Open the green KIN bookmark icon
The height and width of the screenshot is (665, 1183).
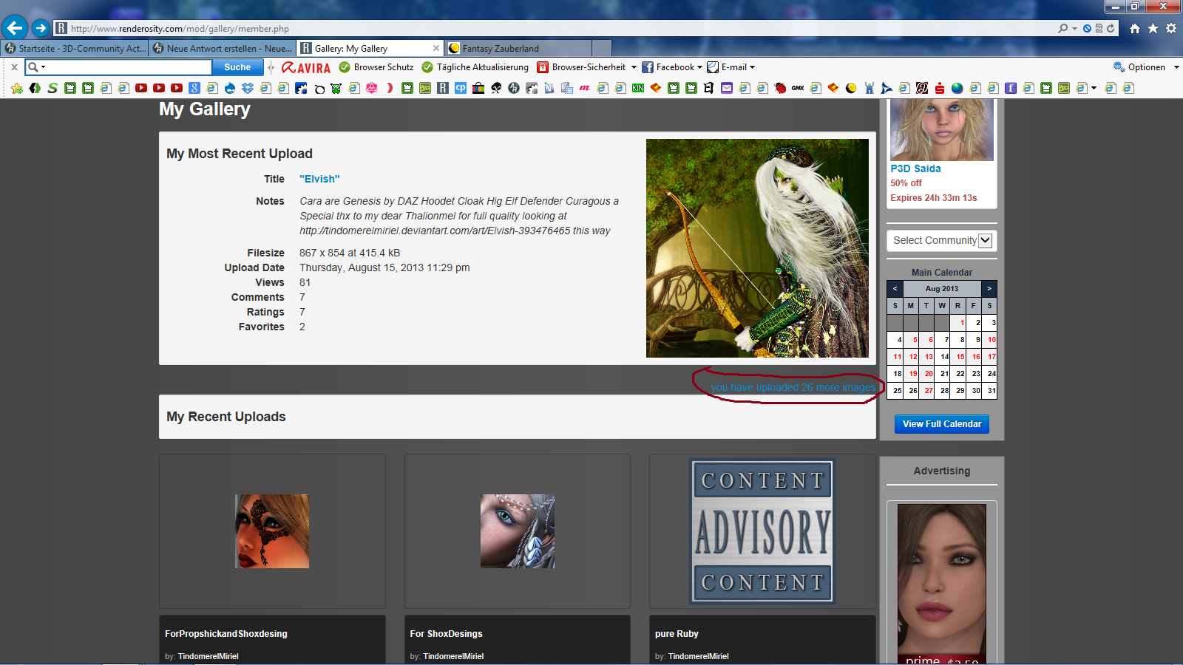[638, 88]
